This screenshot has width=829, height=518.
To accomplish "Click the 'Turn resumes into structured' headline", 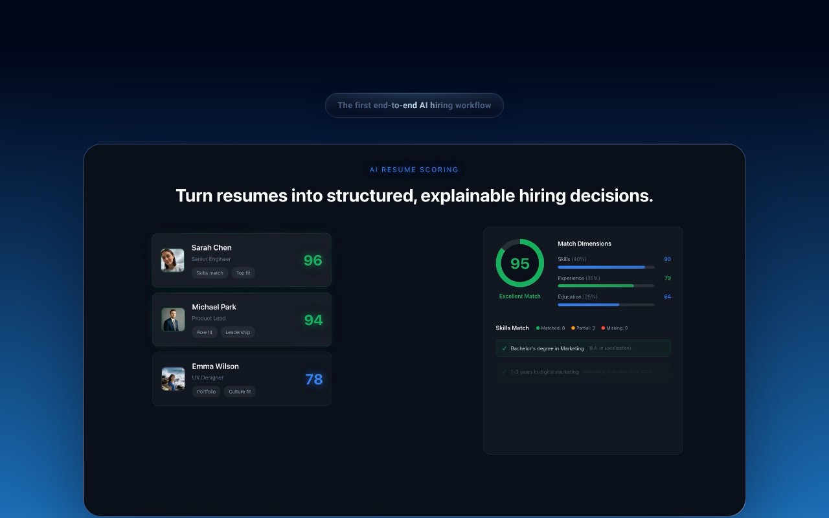I will (x=414, y=196).
